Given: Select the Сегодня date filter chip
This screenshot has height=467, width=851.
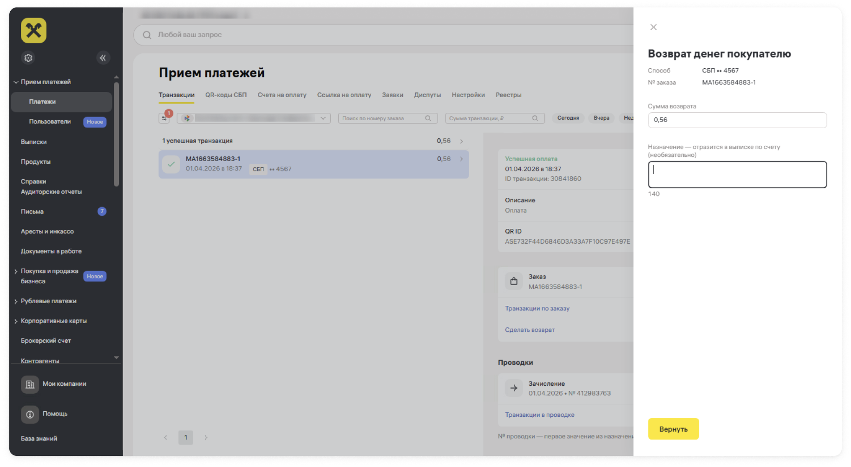Looking at the screenshot, I should [568, 118].
